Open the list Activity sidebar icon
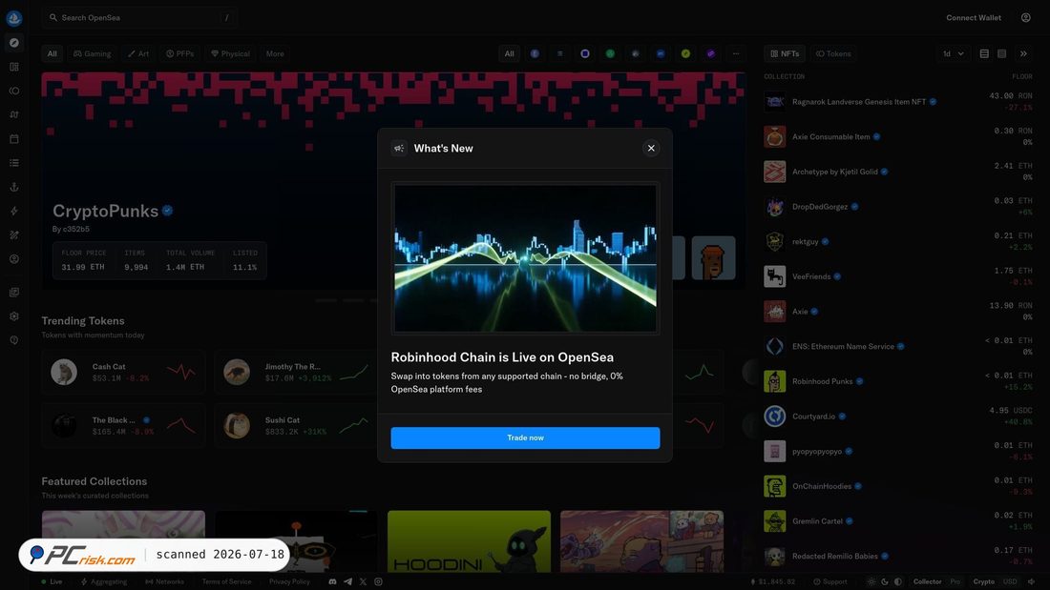Viewport: 1050px width, 590px height. 14,163
